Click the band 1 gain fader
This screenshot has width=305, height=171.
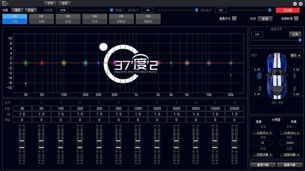pyautogui.click(x=22, y=144)
